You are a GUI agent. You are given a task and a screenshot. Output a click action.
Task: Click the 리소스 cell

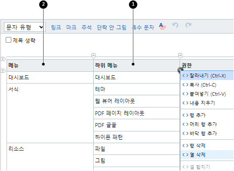coord(50,157)
